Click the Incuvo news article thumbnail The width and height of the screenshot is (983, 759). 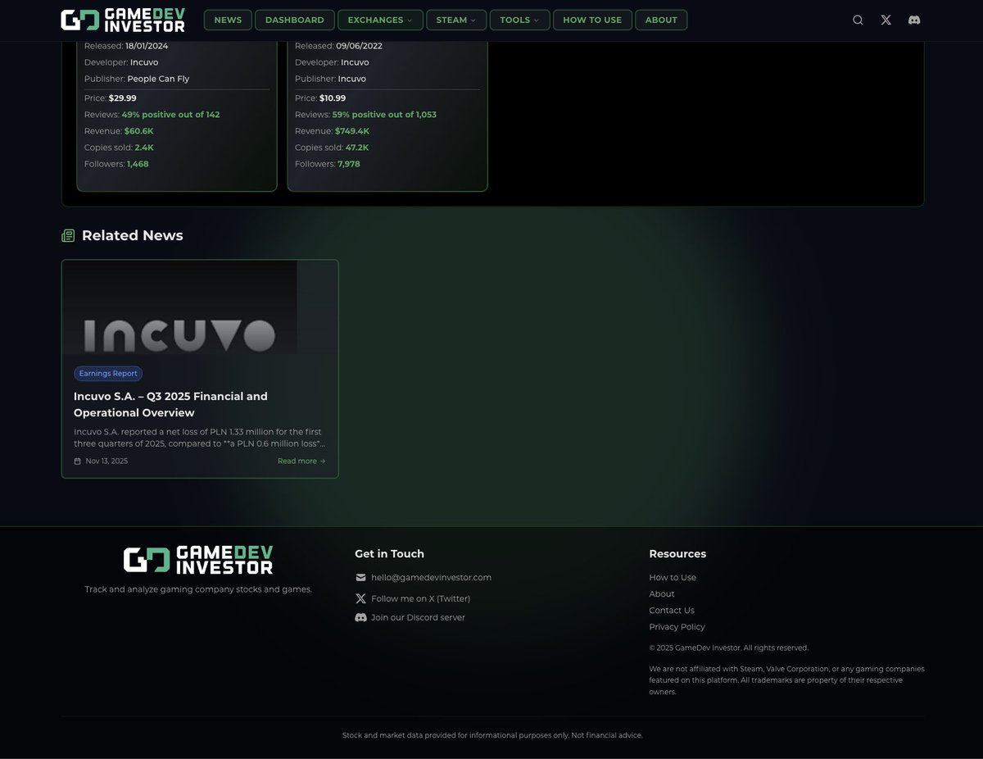click(199, 307)
